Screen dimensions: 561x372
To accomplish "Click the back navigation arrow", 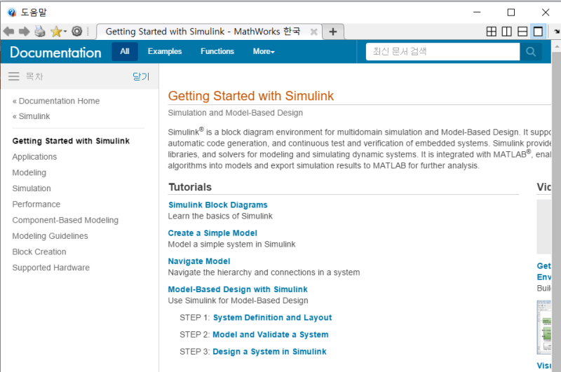I will point(8,32).
